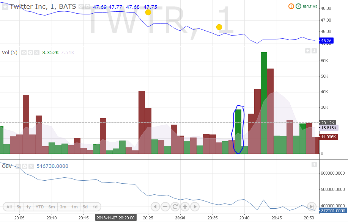The height and width of the screenshot is (222, 348).
Task: Click the 11.096K volume value label
Action: point(329,137)
